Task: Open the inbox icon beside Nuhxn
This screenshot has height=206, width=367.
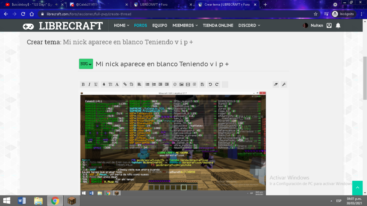Action: point(329,25)
